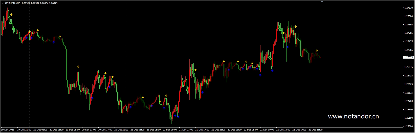Open the chart menu triangle beside GBPUSD,M15
This screenshot has height=133, width=415.
tap(3, 3)
